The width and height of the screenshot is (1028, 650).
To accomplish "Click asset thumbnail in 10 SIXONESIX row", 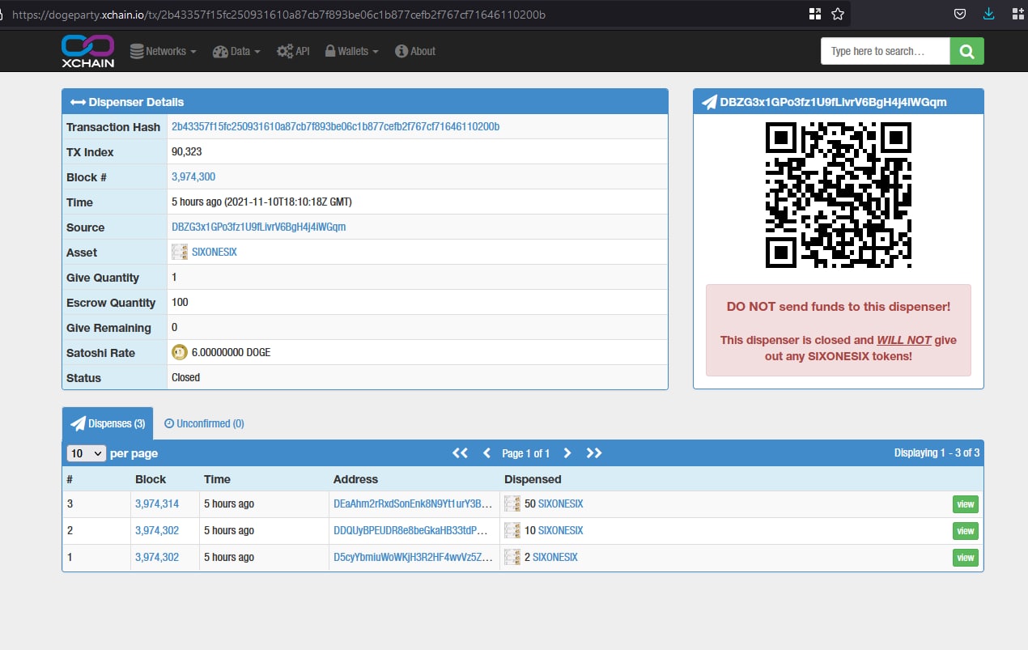I will click(x=512, y=531).
